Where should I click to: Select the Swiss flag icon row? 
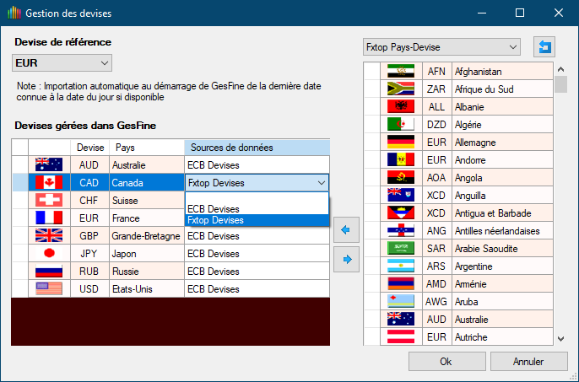click(x=48, y=201)
